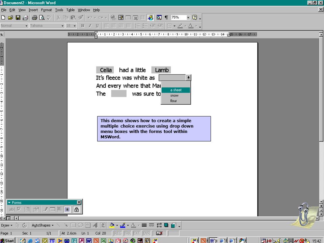Open the Office Assistant help icon
The height and width of the screenshot is (243, 324).
pos(195,18)
